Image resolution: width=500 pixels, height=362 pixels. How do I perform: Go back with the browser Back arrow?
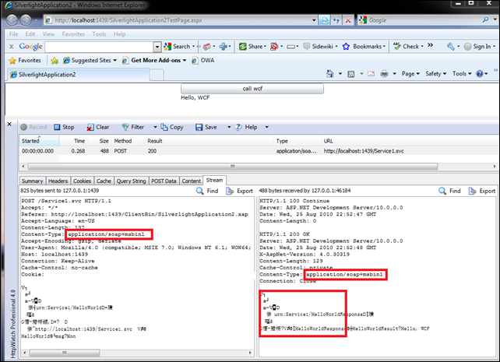(x=12, y=20)
